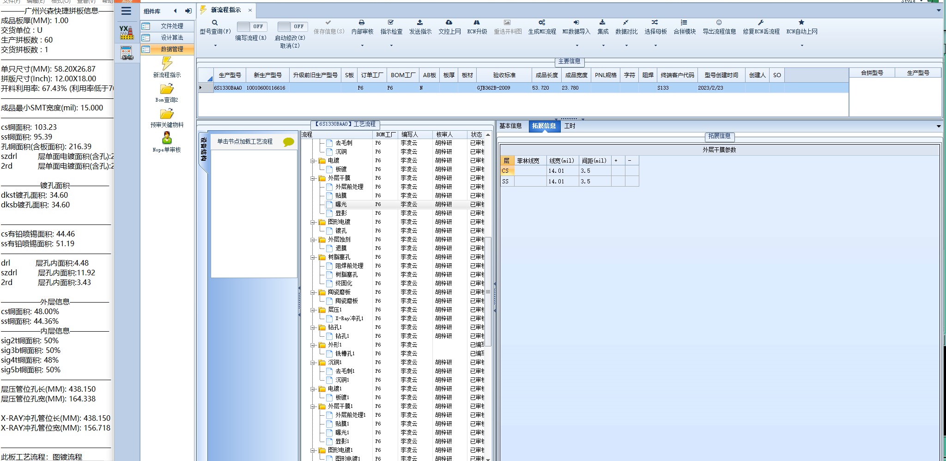Screen dimensions: 946x461
Task: Open 设计算法 navigation group
Action: (167, 37)
